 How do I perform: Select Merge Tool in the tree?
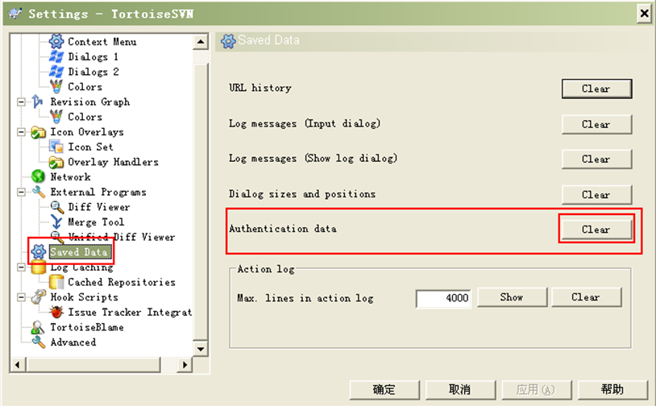coord(96,222)
